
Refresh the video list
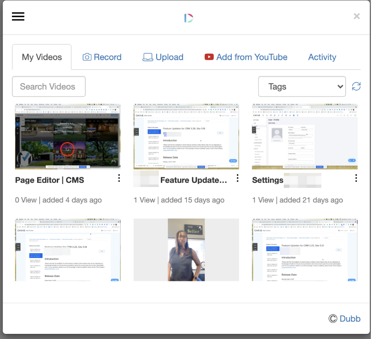(356, 86)
